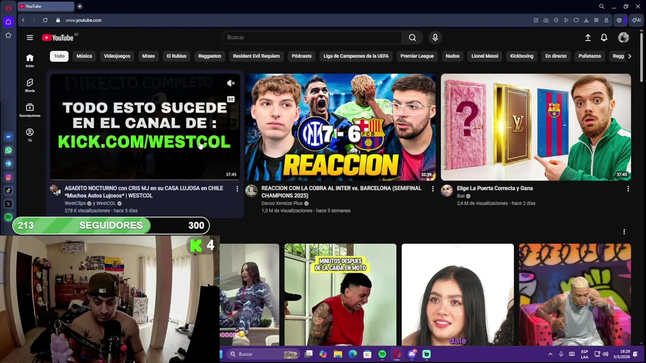Start voice search with the microphone icon
Viewport: 646px width, 363px height.
point(435,37)
